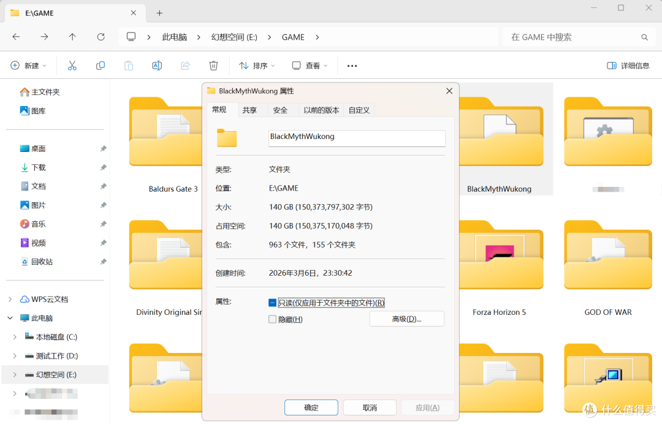The image size is (662, 424).
Task: Click the Paste clipboard icon
Action: coord(129,66)
